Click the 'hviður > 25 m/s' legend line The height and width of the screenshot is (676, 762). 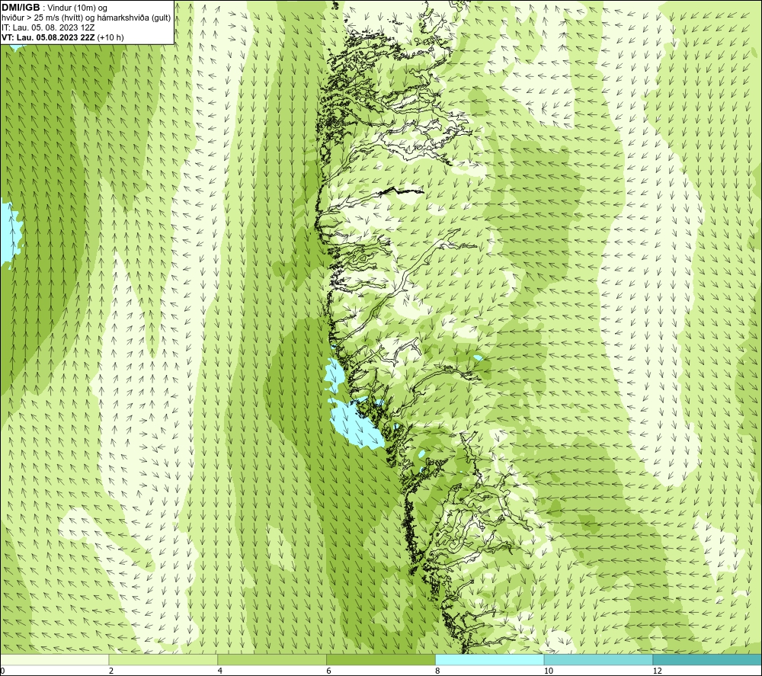coord(86,18)
